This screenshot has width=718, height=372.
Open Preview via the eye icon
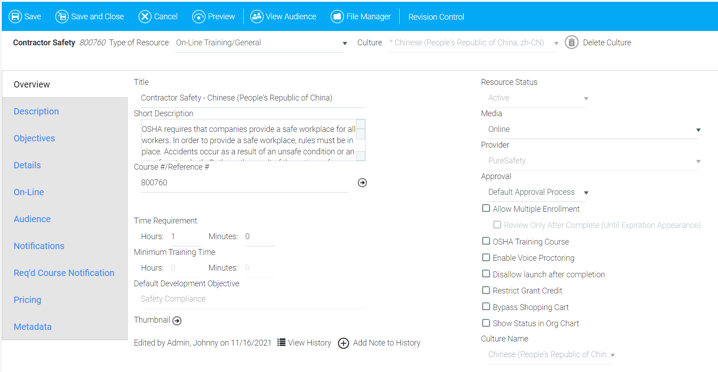click(198, 17)
